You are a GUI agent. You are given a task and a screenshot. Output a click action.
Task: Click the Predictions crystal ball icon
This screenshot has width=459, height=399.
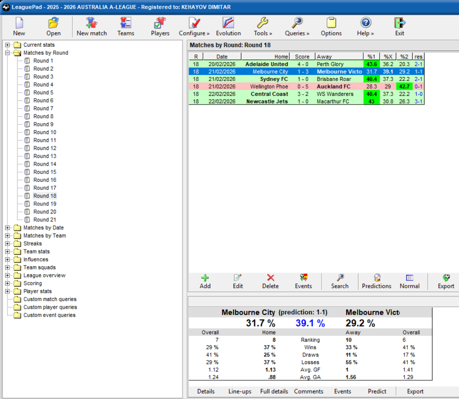point(376,280)
